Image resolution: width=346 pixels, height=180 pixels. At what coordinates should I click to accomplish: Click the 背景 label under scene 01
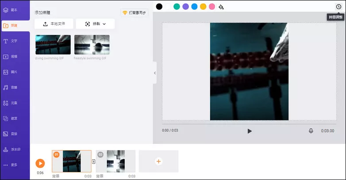[56, 176]
